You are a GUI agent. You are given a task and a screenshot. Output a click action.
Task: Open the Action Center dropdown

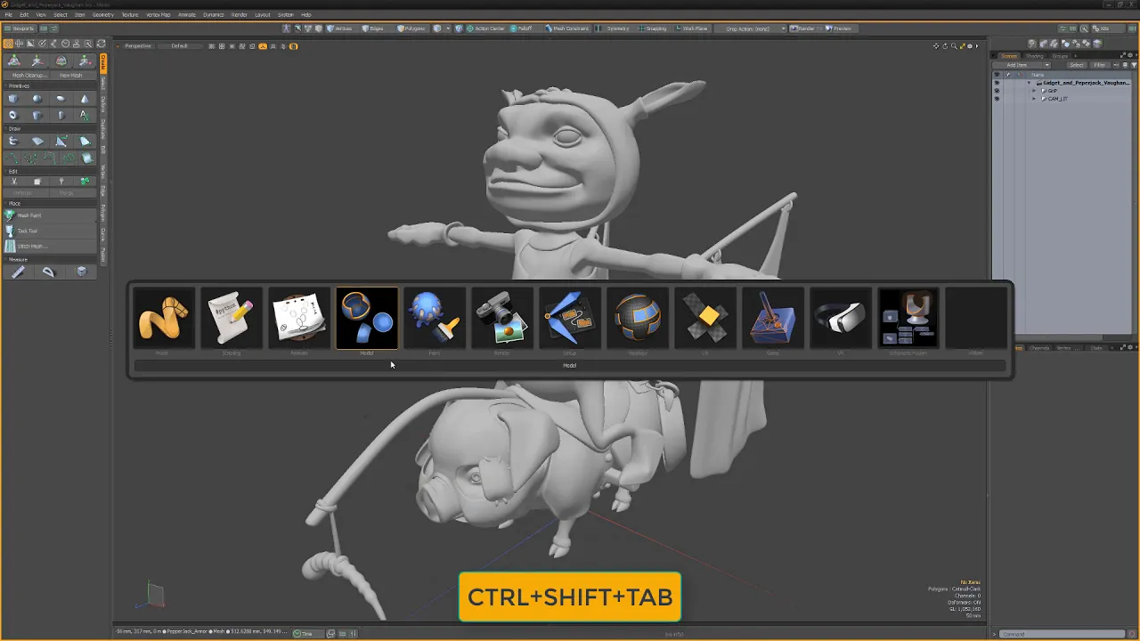pos(484,28)
